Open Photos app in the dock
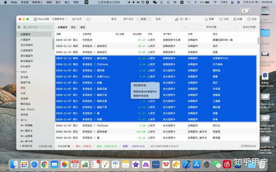 coord(65,164)
